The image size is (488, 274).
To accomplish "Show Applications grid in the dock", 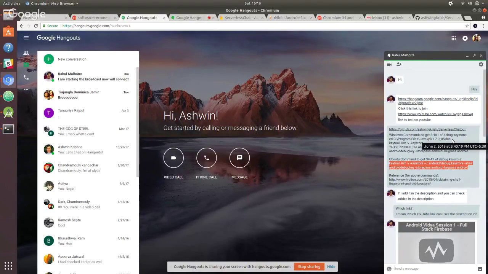I will pyautogui.click(x=8, y=266).
